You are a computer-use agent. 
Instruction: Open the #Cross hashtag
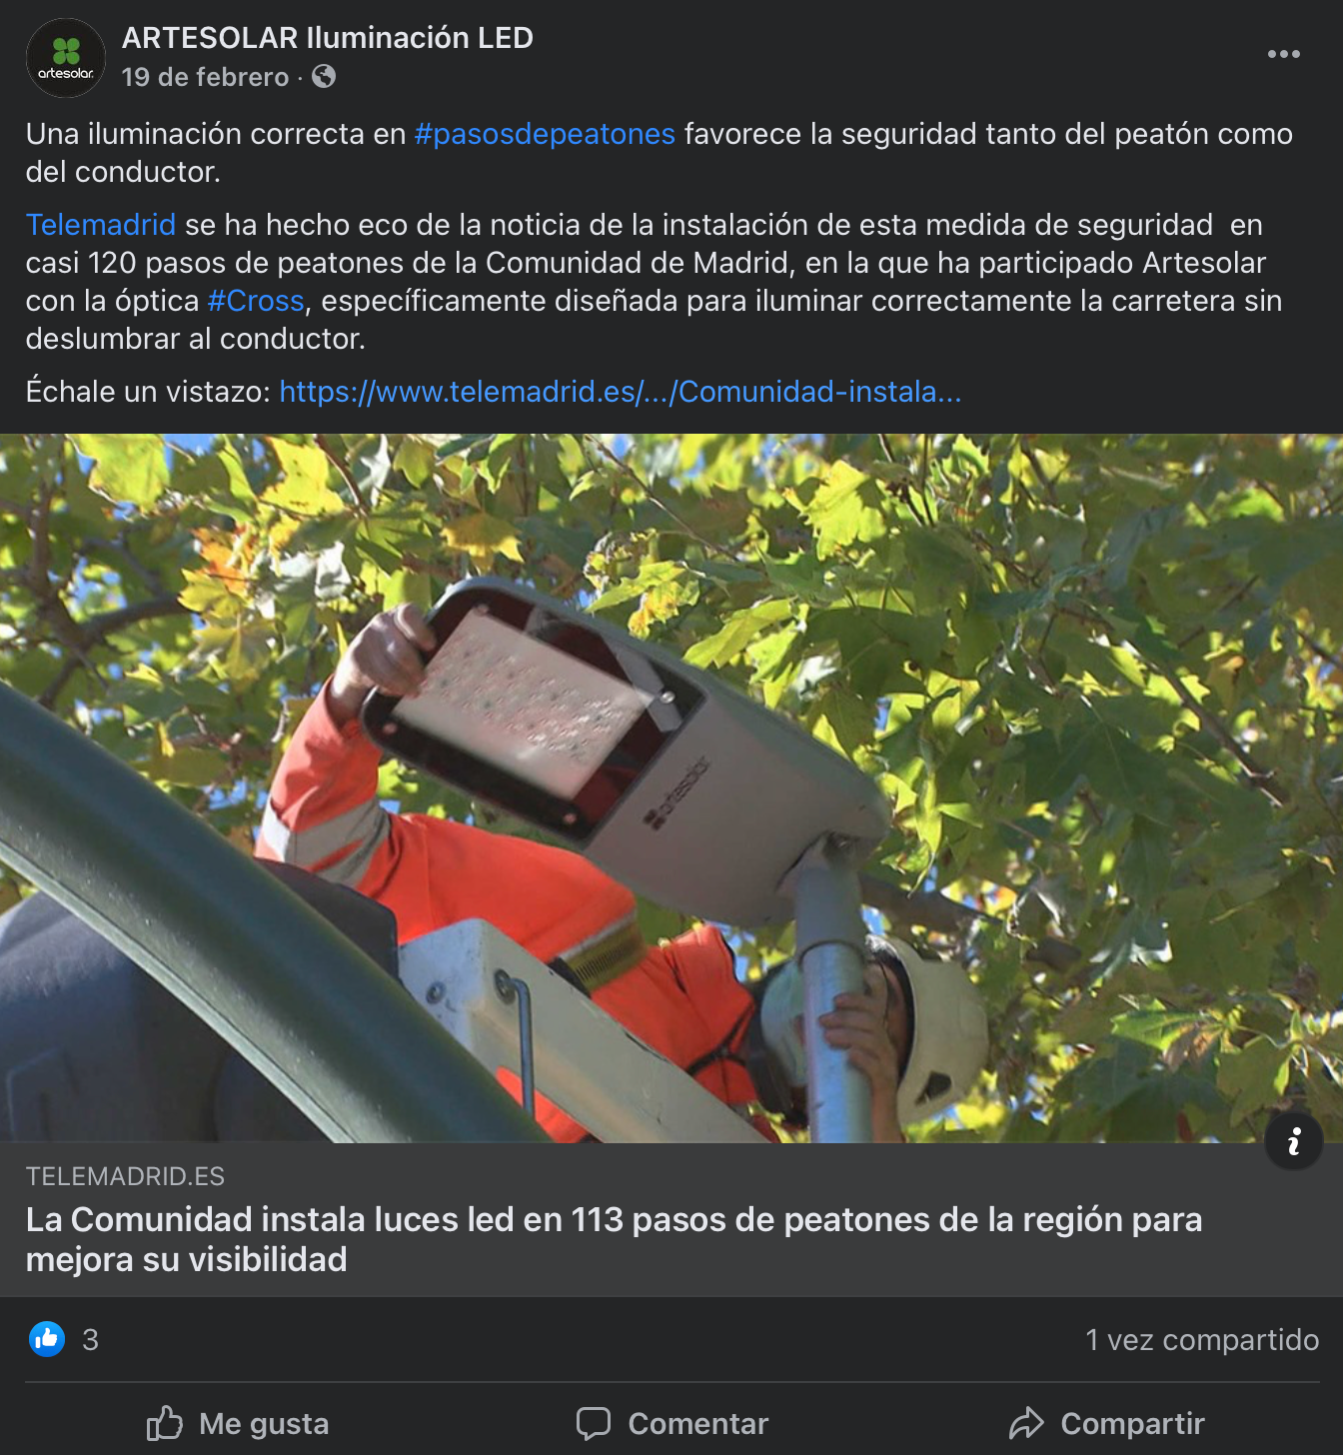(x=256, y=301)
